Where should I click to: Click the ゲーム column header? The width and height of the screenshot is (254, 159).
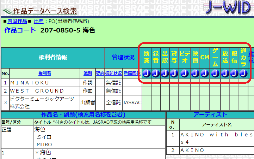[215, 57]
